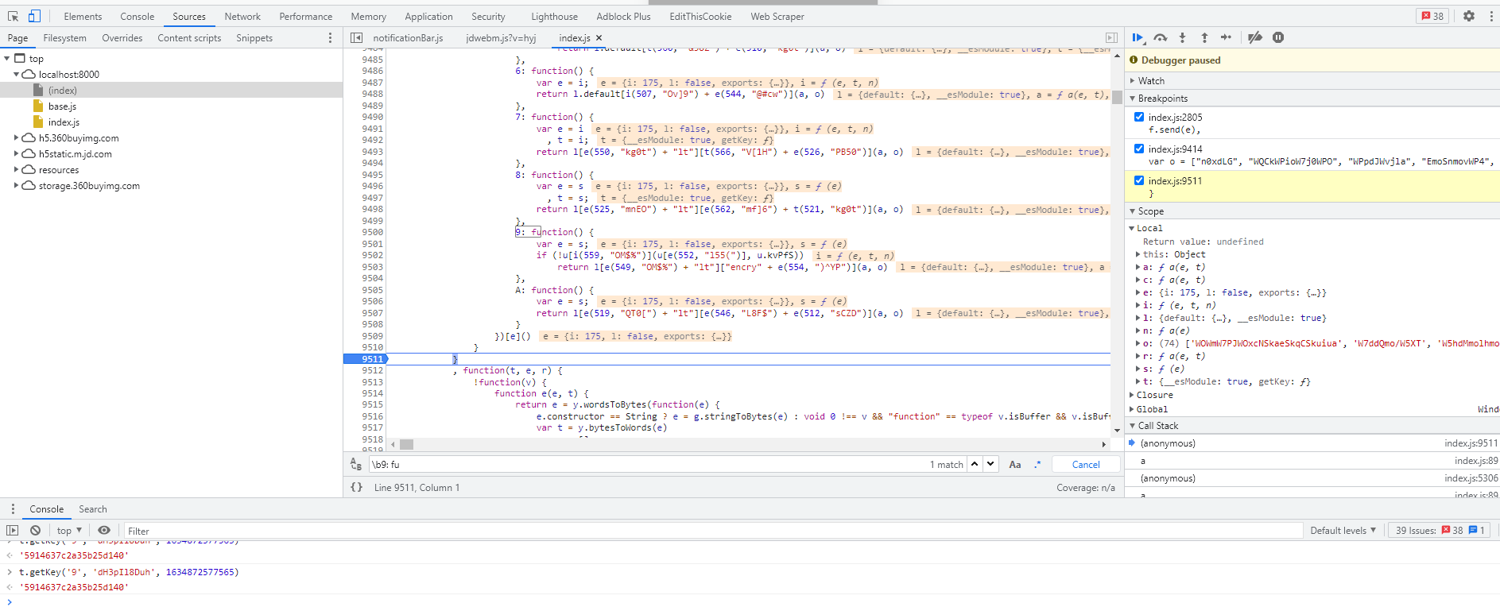Disable the index.js:9414 breakpoint checkbox

click(x=1139, y=149)
